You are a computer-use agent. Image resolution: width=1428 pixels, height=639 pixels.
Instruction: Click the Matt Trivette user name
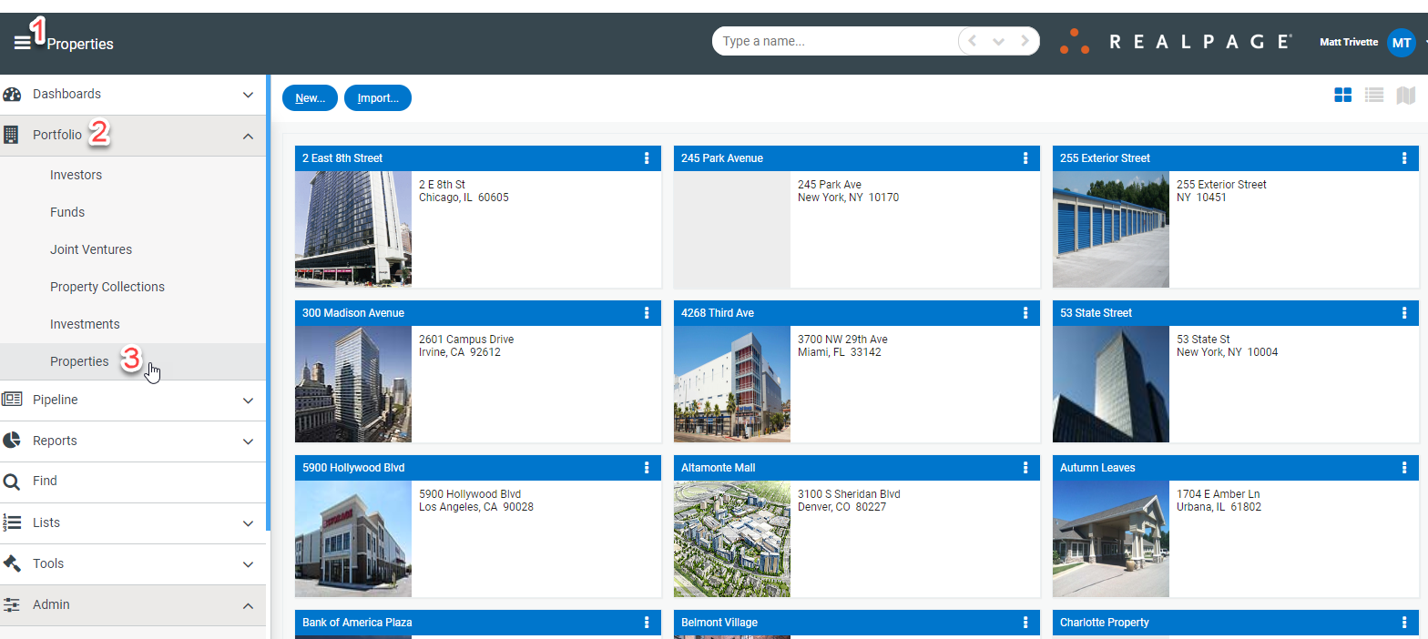point(1349,42)
